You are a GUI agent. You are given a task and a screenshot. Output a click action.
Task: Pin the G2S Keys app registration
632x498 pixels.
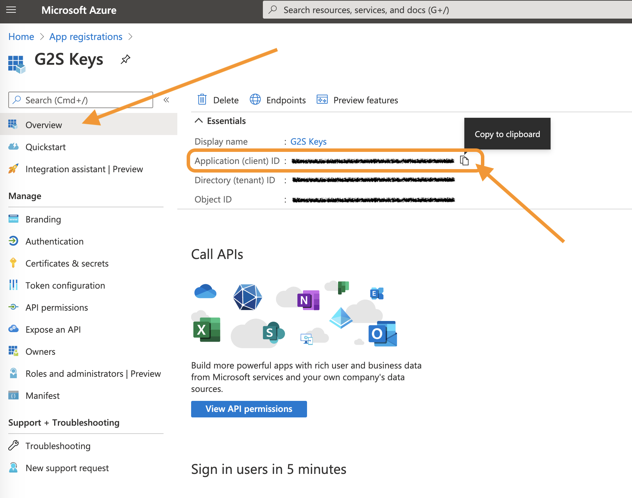(x=126, y=60)
